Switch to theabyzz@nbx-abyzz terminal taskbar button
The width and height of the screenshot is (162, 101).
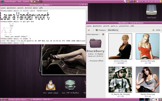click(17, 99)
